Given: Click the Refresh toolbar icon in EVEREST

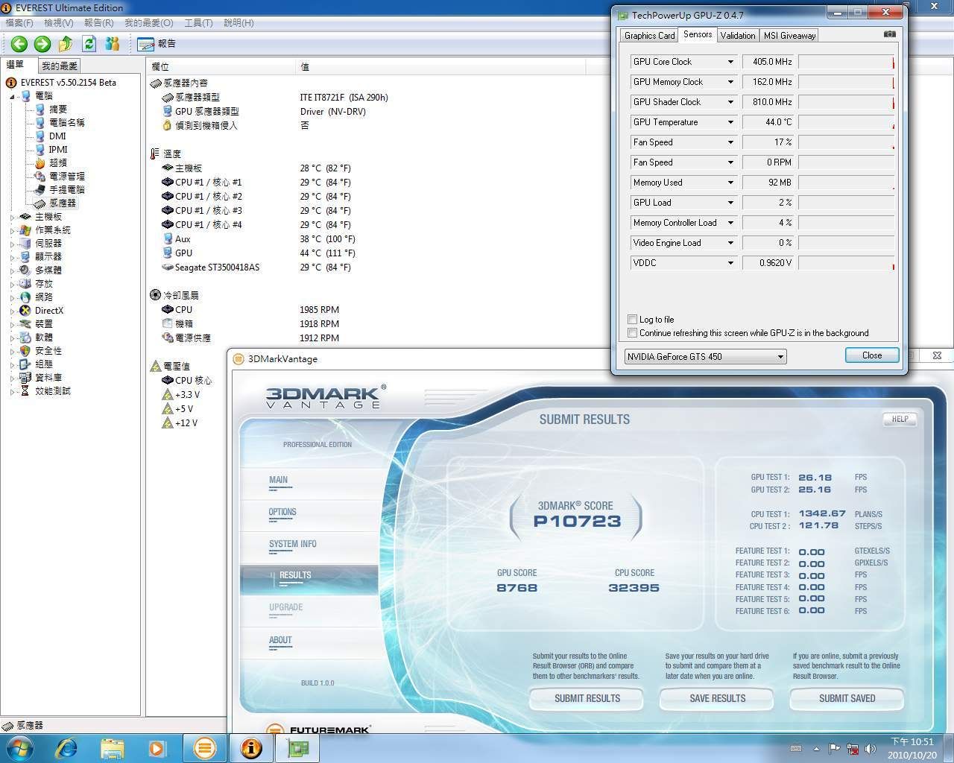Looking at the screenshot, I should pyautogui.click(x=89, y=44).
